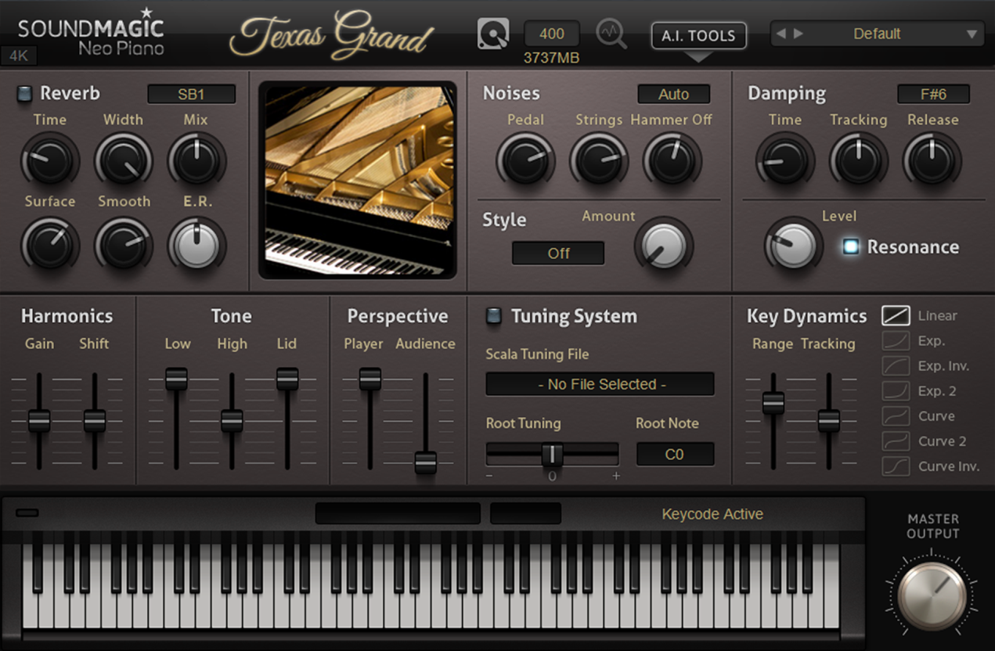Click the Tone Lid slider
Image resolution: width=995 pixels, height=651 pixels.
point(287,421)
